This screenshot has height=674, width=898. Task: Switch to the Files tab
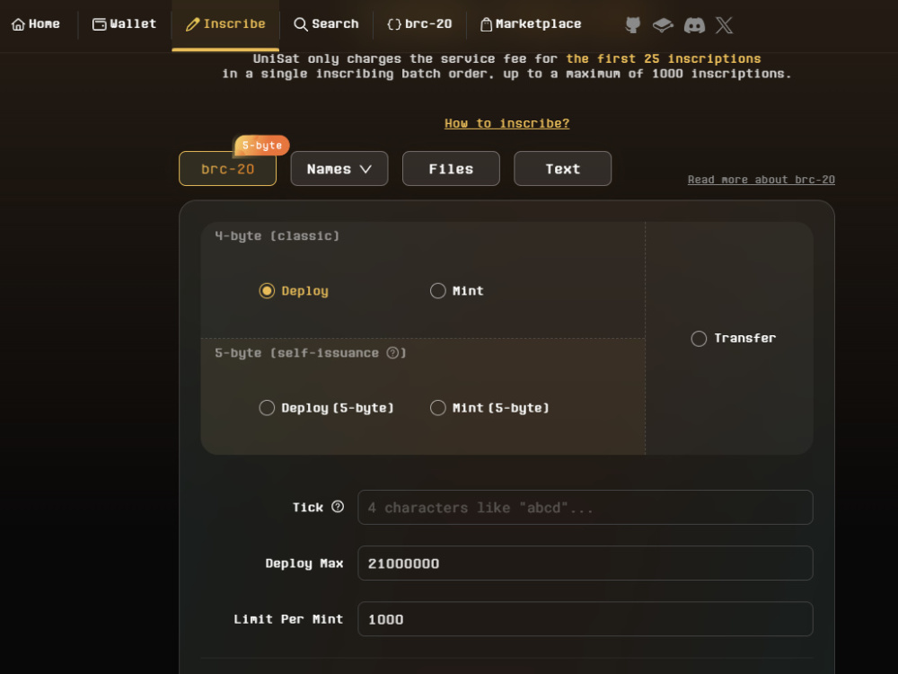coord(451,168)
